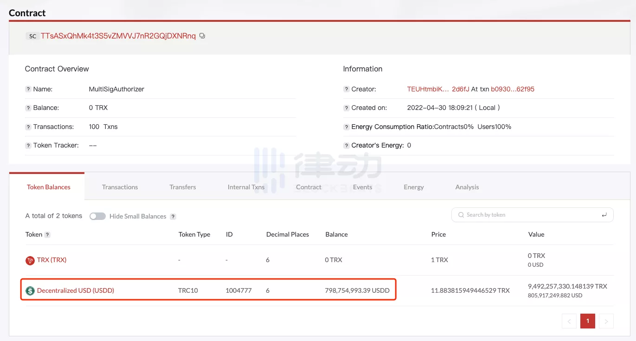Open the help icon beside the Token column header

(47, 235)
